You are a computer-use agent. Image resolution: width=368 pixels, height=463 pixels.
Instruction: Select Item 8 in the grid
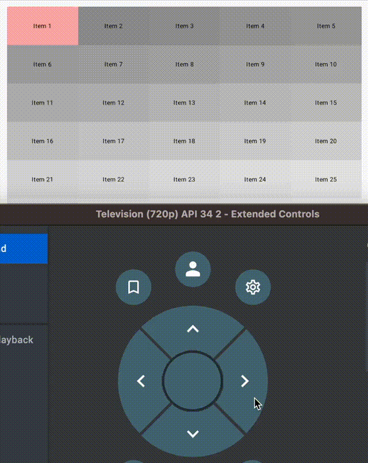[x=185, y=64]
